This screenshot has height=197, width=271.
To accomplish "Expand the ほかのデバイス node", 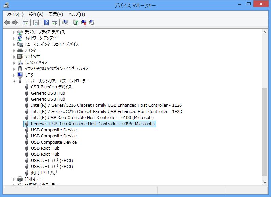I will 14,63.
